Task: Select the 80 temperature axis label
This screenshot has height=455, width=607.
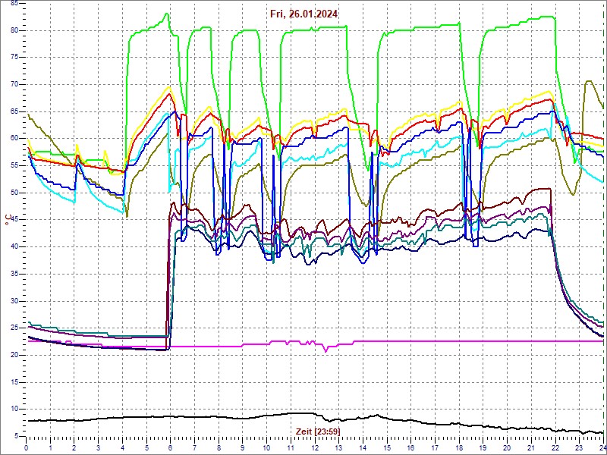Action: point(14,30)
